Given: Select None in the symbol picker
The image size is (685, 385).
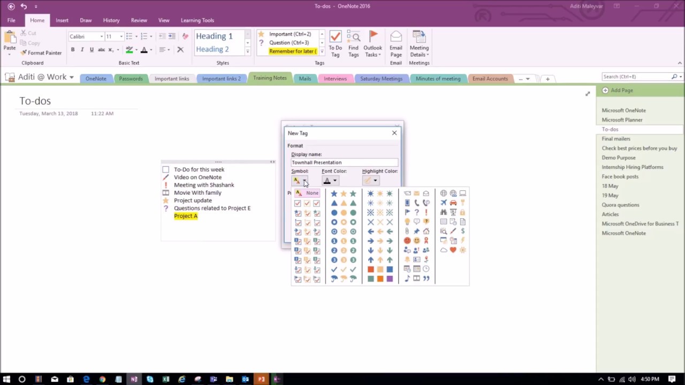Looking at the screenshot, I should 307,193.
